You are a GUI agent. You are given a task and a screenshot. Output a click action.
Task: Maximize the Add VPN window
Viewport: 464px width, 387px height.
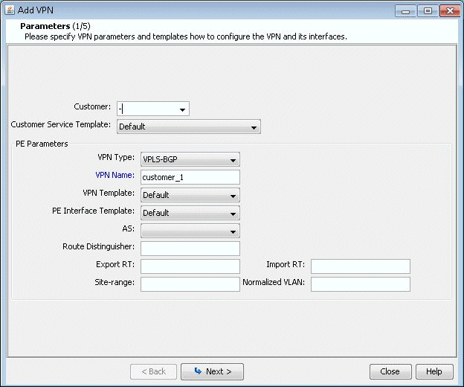pos(427,10)
